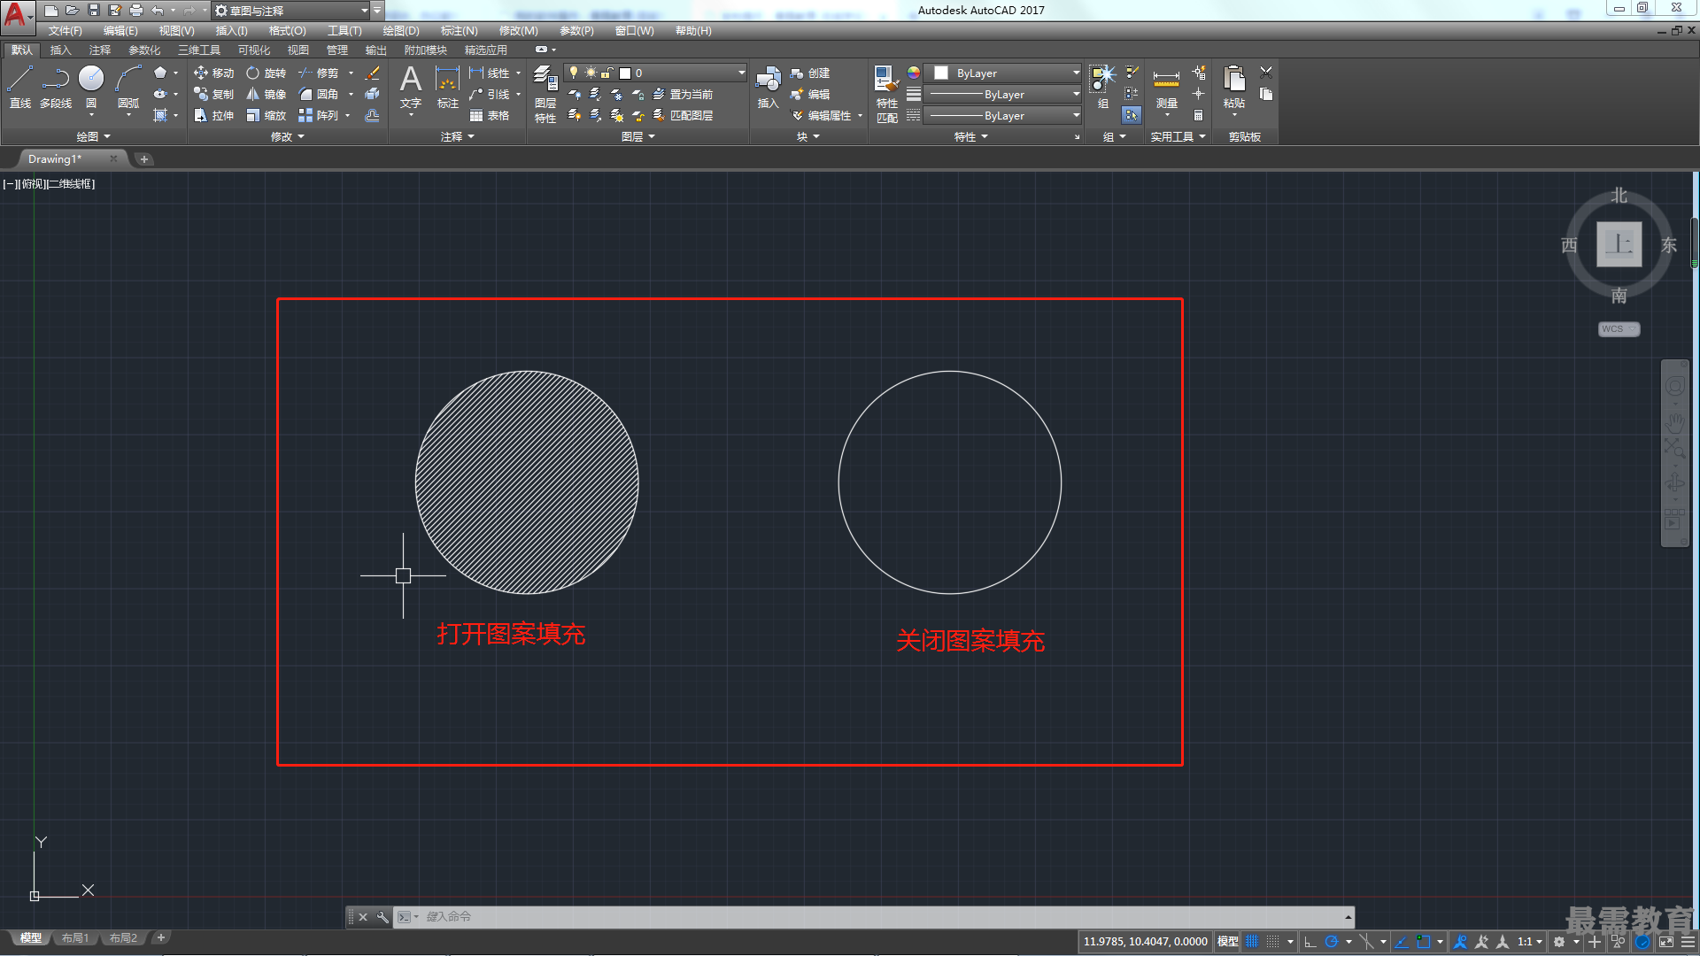The width and height of the screenshot is (1700, 956).
Task: Click the ViewCube top (上) face
Action: pos(1619,244)
